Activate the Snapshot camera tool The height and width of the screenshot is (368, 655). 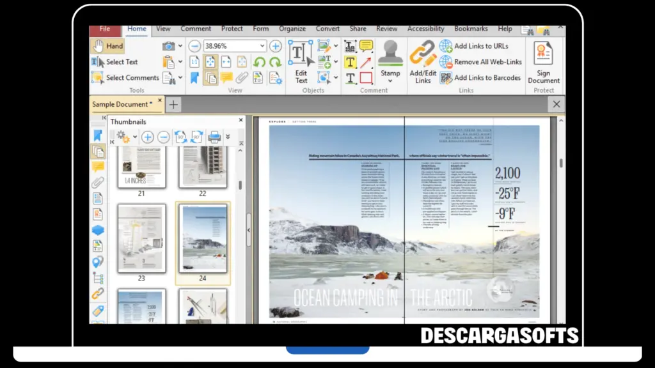click(167, 46)
